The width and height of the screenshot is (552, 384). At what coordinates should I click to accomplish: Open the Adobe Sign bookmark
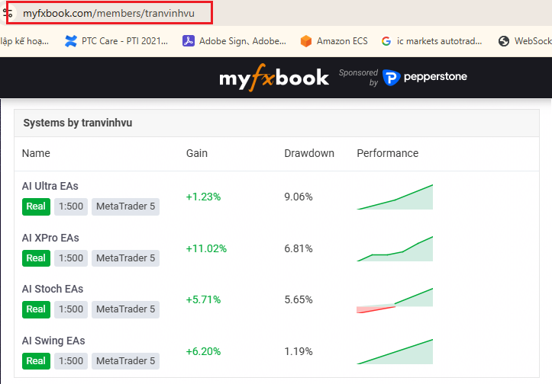click(234, 41)
